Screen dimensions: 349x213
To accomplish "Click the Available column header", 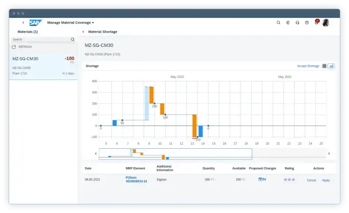I will [x=239, y=169].
